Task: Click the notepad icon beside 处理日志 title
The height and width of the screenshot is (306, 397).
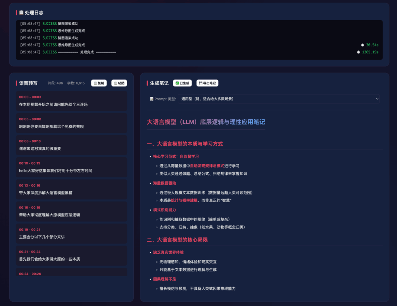Action: (21, 13)
